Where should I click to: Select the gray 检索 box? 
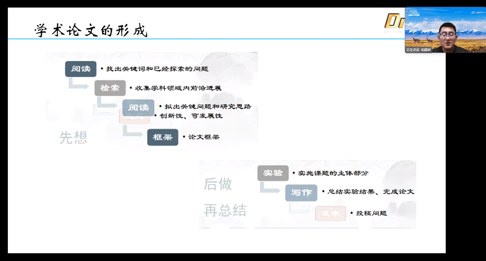[x=110, y=88]
